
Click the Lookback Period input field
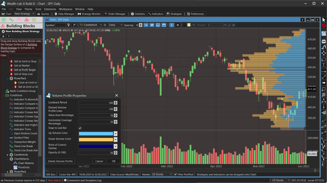tap(96, 102)
